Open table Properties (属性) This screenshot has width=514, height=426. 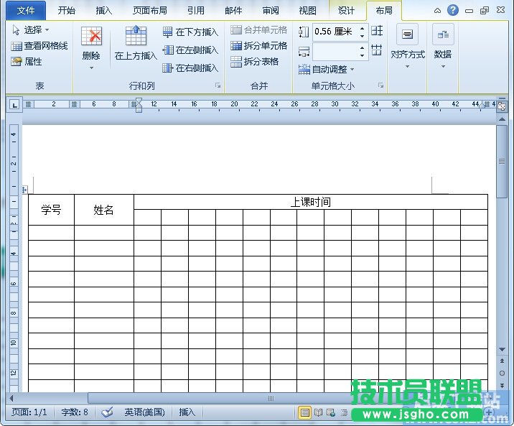click(x=27, y=62)
